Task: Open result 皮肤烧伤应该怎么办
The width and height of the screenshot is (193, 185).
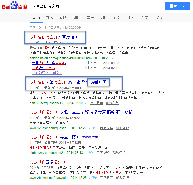Action: point(48,162)
